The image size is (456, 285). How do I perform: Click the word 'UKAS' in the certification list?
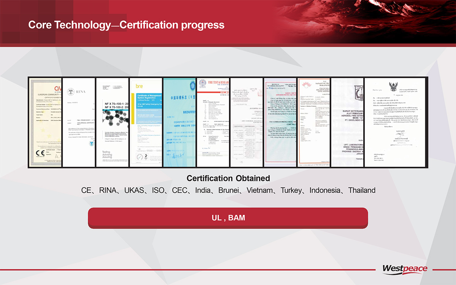click(135, 190)
